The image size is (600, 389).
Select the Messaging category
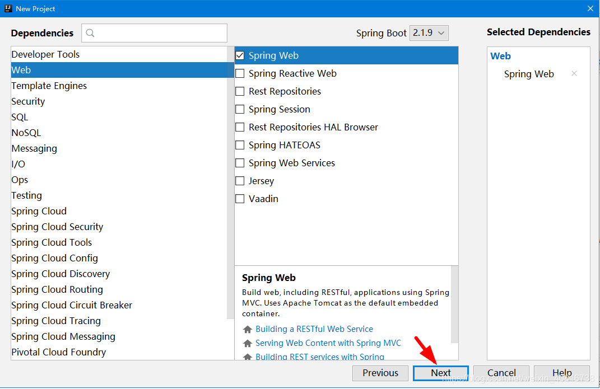coord(119,148)
